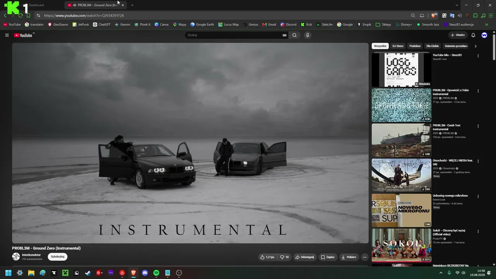Open the Google Earth bookmark
Viewport: 496px width, 279px height.
click(x=202, y=24)
